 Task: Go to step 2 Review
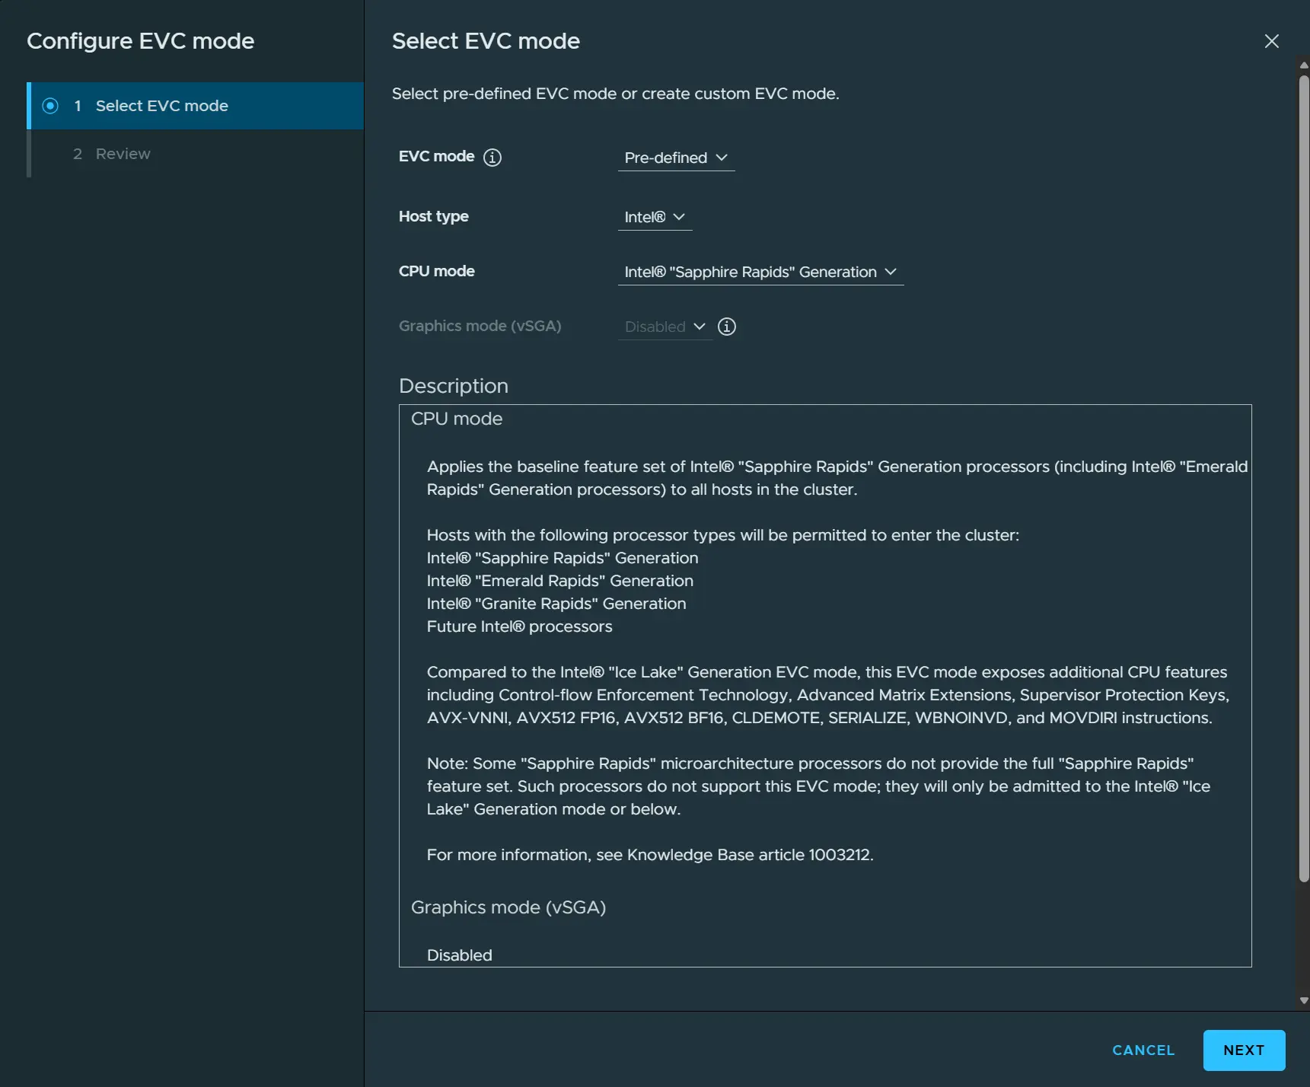[x=196, y=154]
